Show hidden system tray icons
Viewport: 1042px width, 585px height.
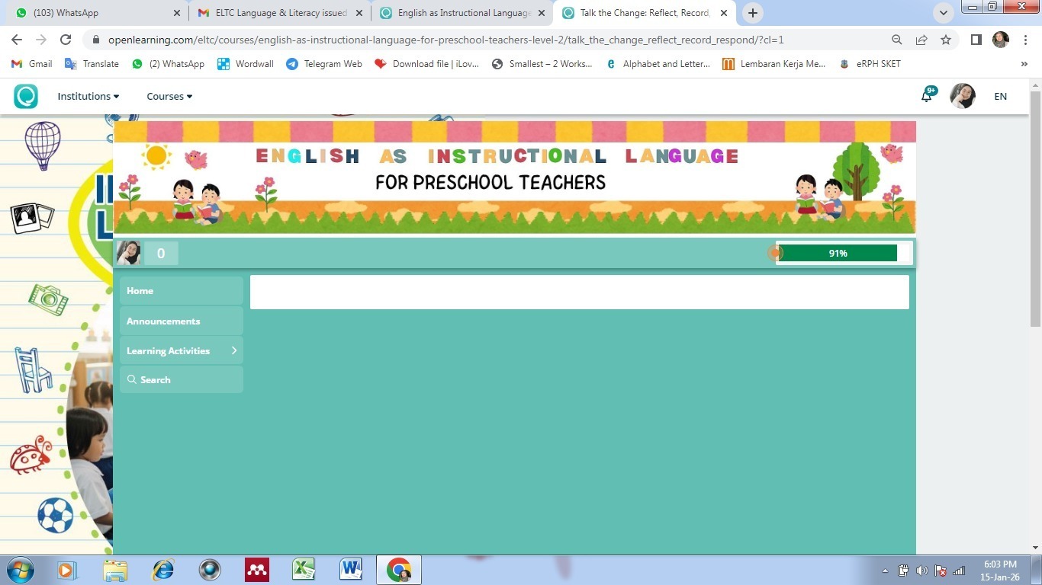pyautogui.click(x=885, y=571)
